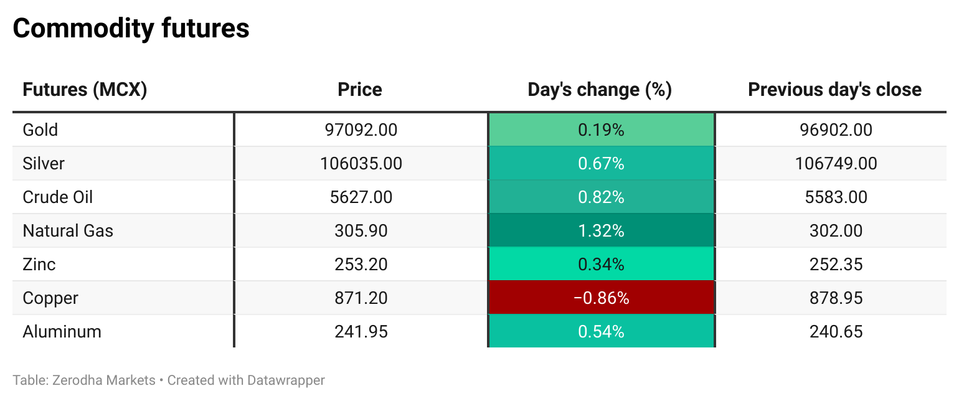
Task: Click the Natural Gas row label
Action: tap(68, 231)
